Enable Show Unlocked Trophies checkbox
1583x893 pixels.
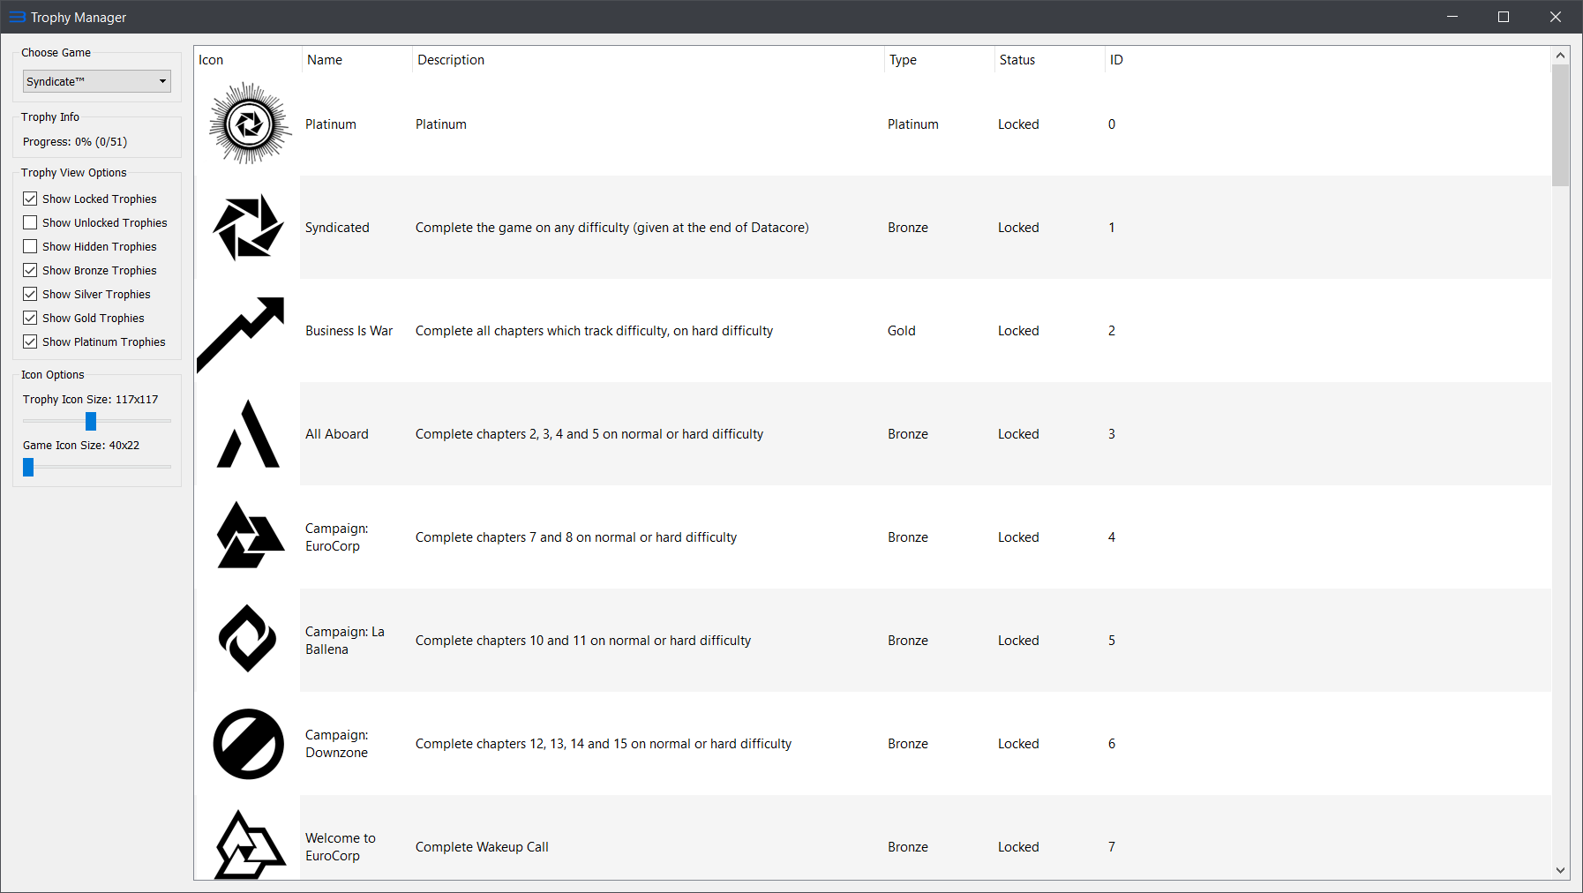click(x=30, y=222)
